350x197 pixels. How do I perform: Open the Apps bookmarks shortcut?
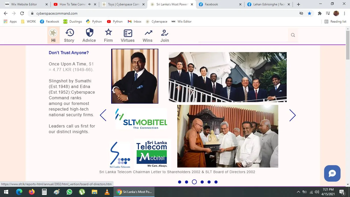tap(10, 22)
